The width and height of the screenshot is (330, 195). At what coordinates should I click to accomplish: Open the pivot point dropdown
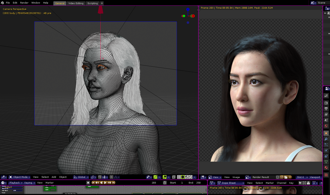pos(94,177)
